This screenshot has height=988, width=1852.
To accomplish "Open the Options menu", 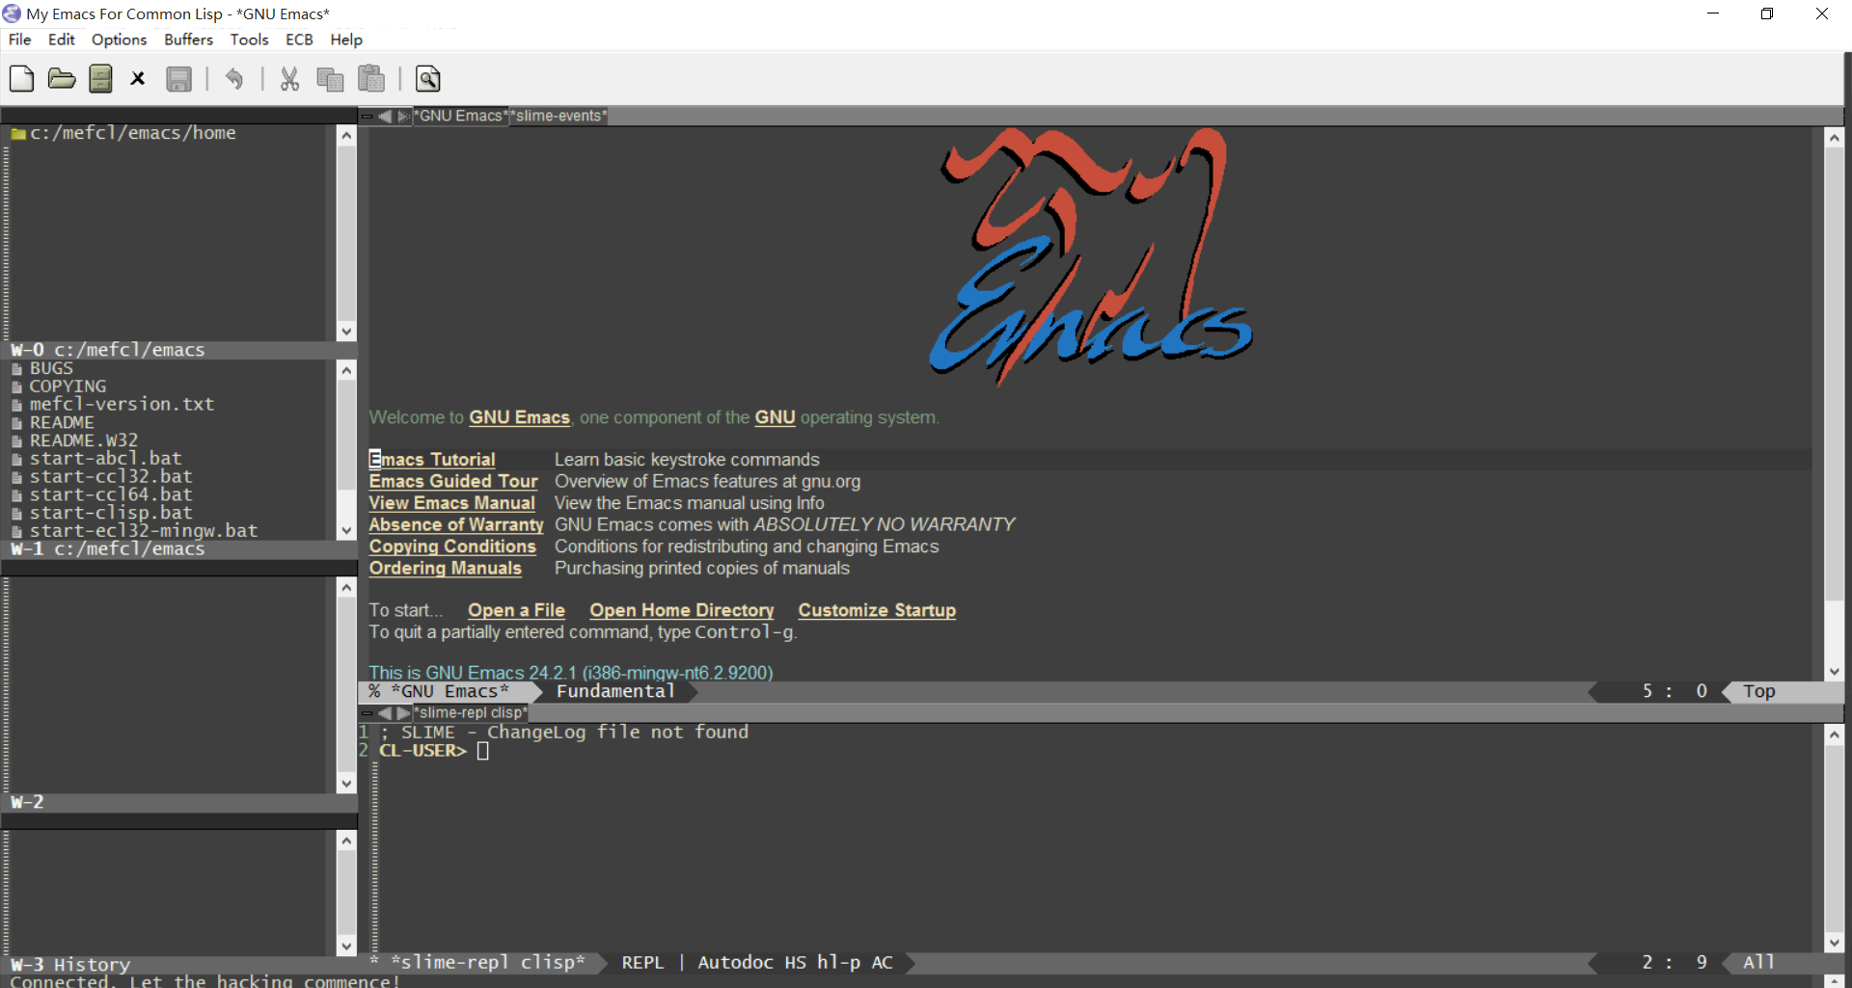I will click(119, 40).
